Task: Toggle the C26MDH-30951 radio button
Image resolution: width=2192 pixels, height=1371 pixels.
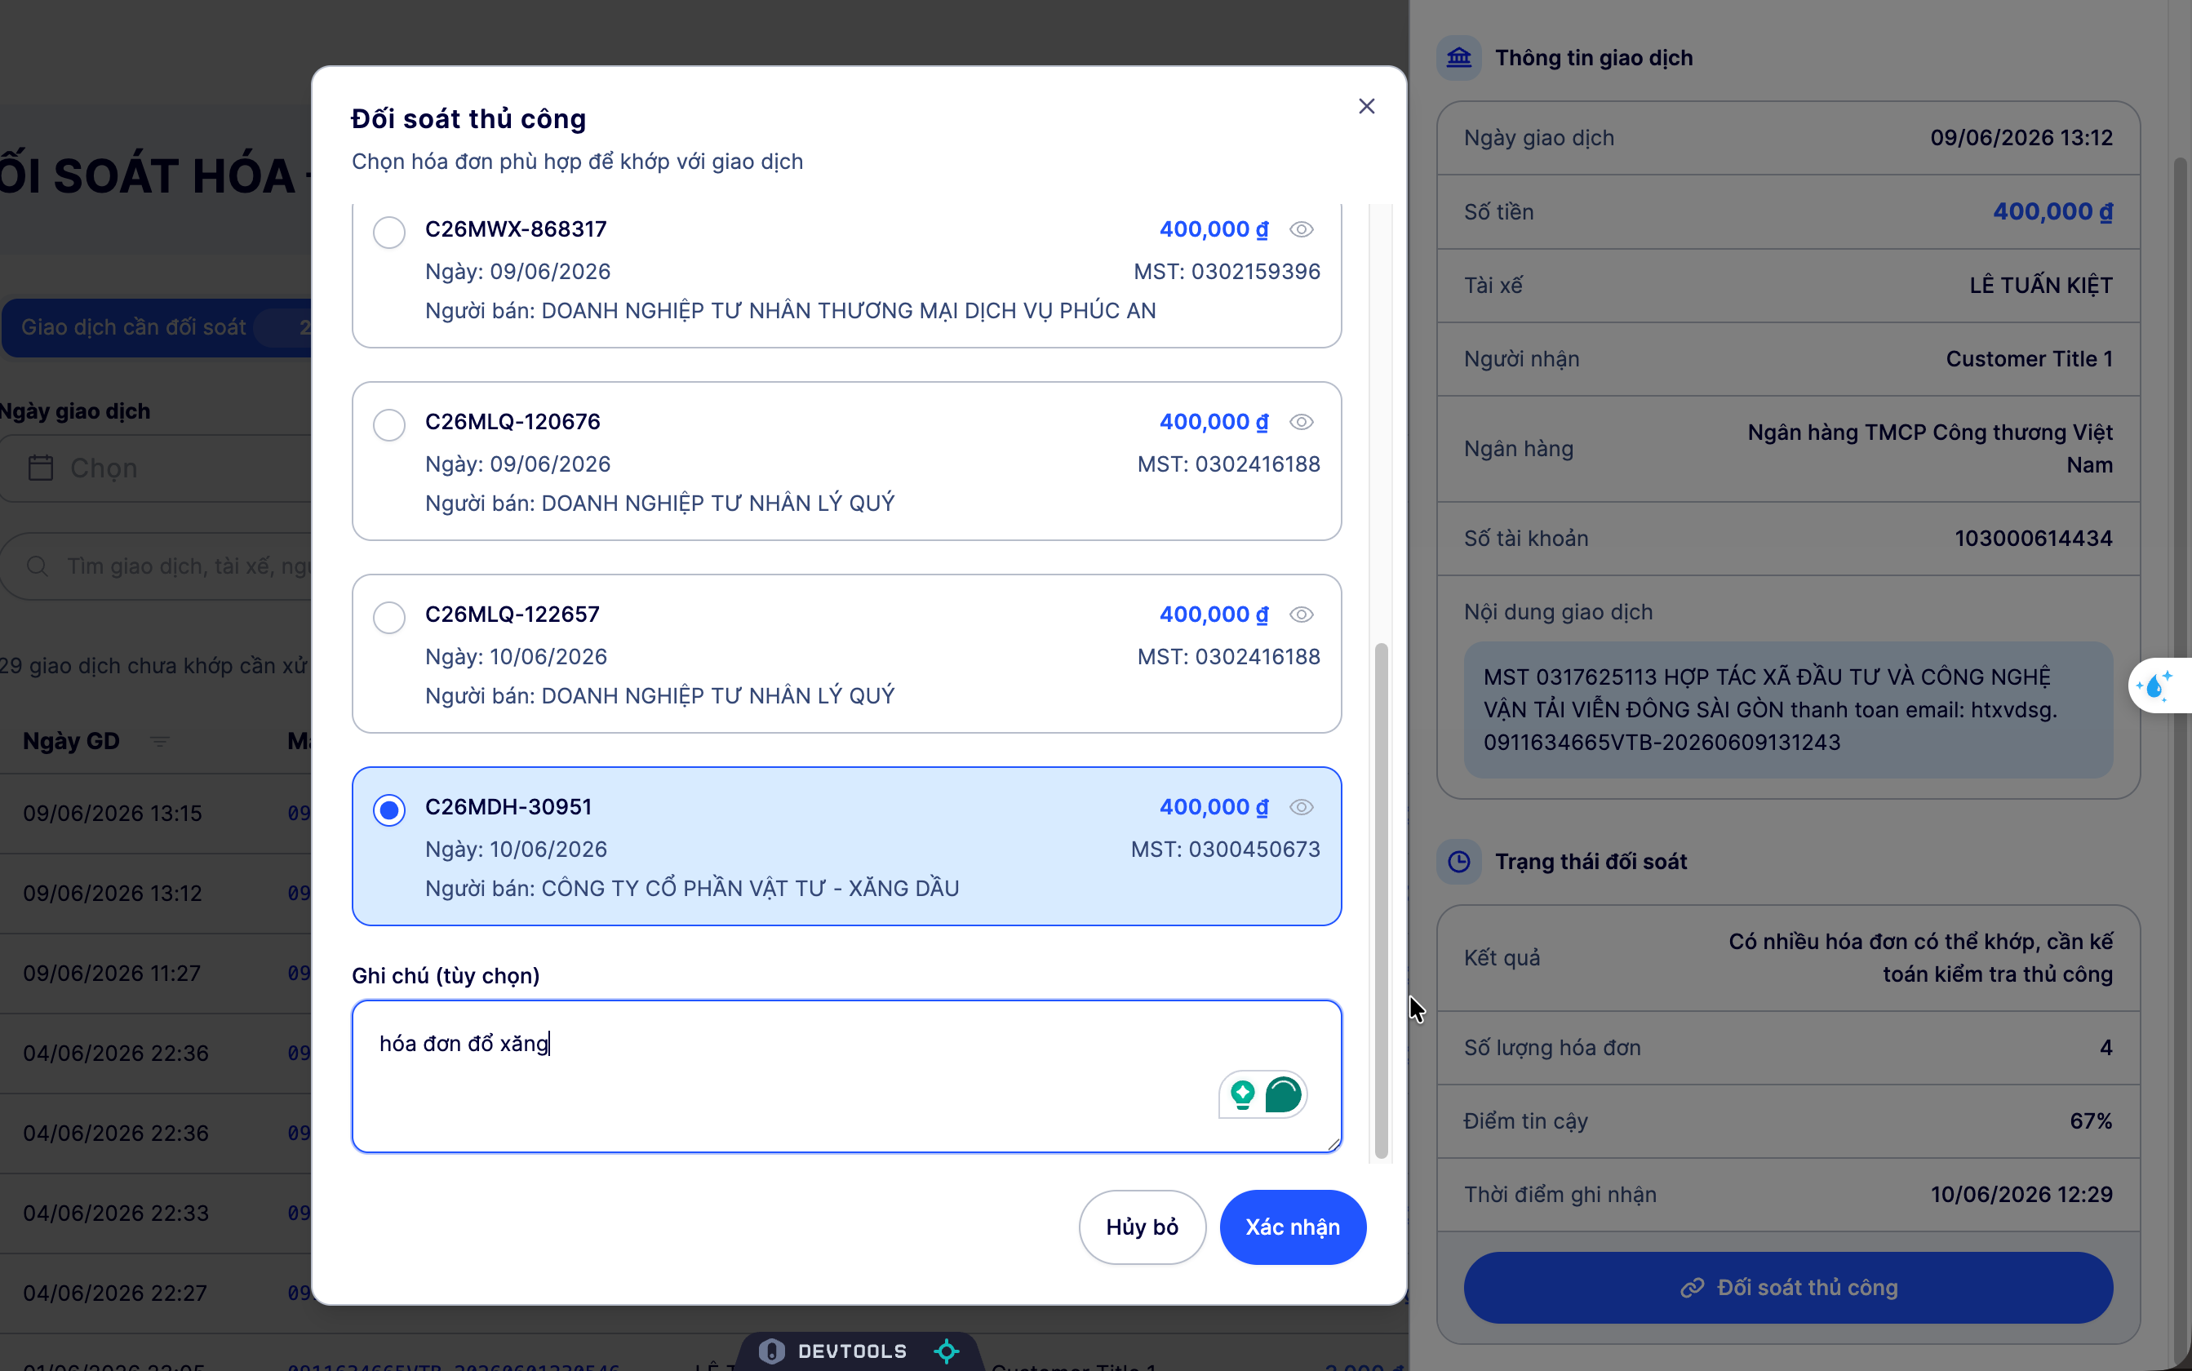Action: click(389, 810)
